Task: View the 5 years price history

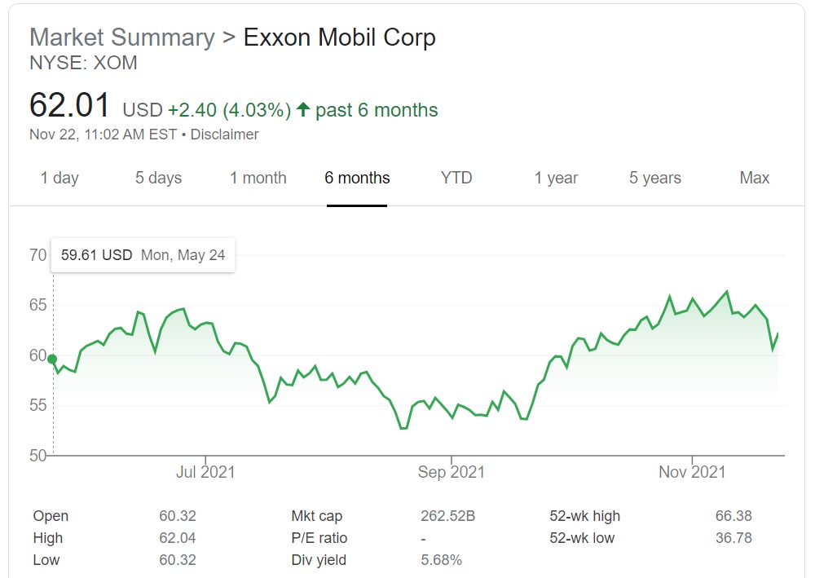Action: [654, 178]
